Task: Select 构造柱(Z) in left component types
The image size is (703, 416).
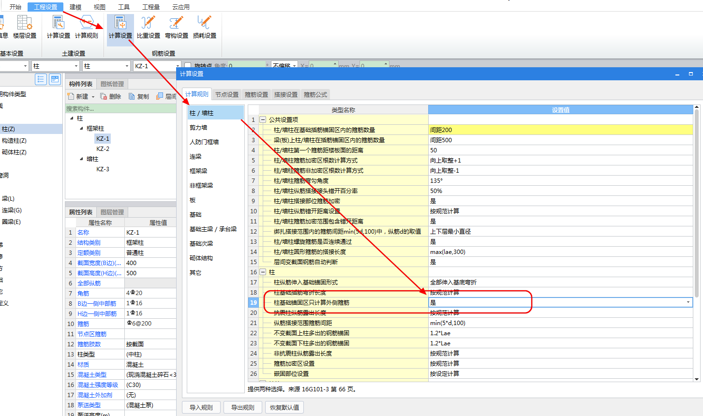Action: point(15,141)
